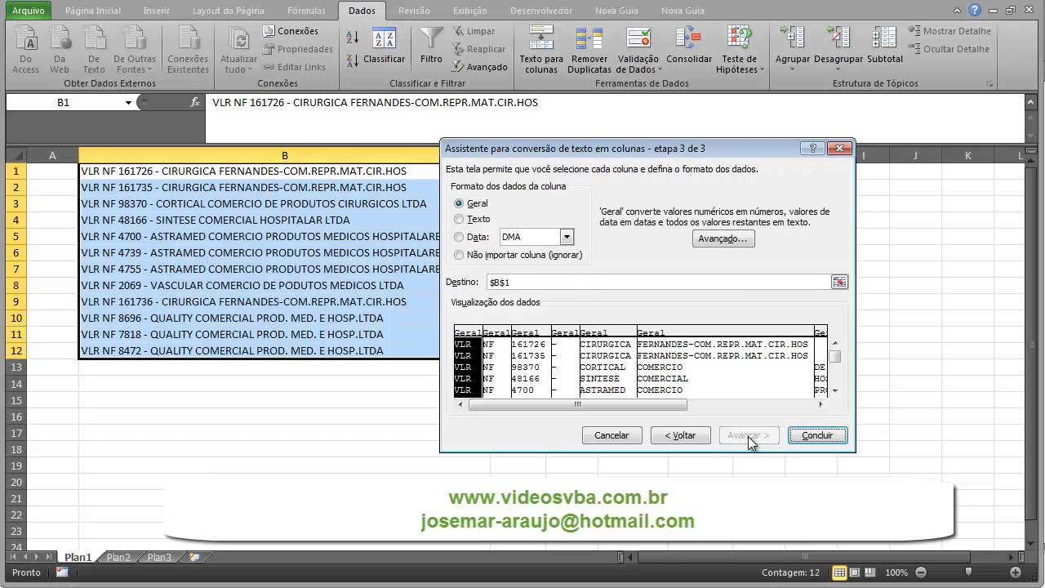Click the zoom slider
Image resolution: width=1045 pixels, height=588 pixels.
[968, 572]
